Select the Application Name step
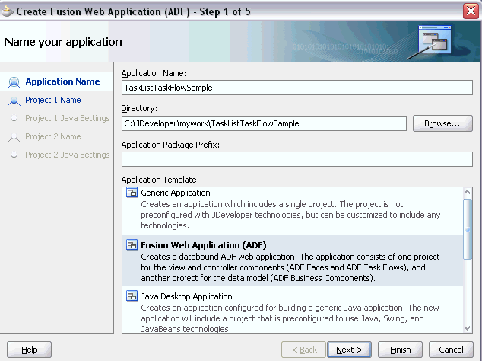The image size is (482, 361). pyautogui.click(x=62, y=81)
